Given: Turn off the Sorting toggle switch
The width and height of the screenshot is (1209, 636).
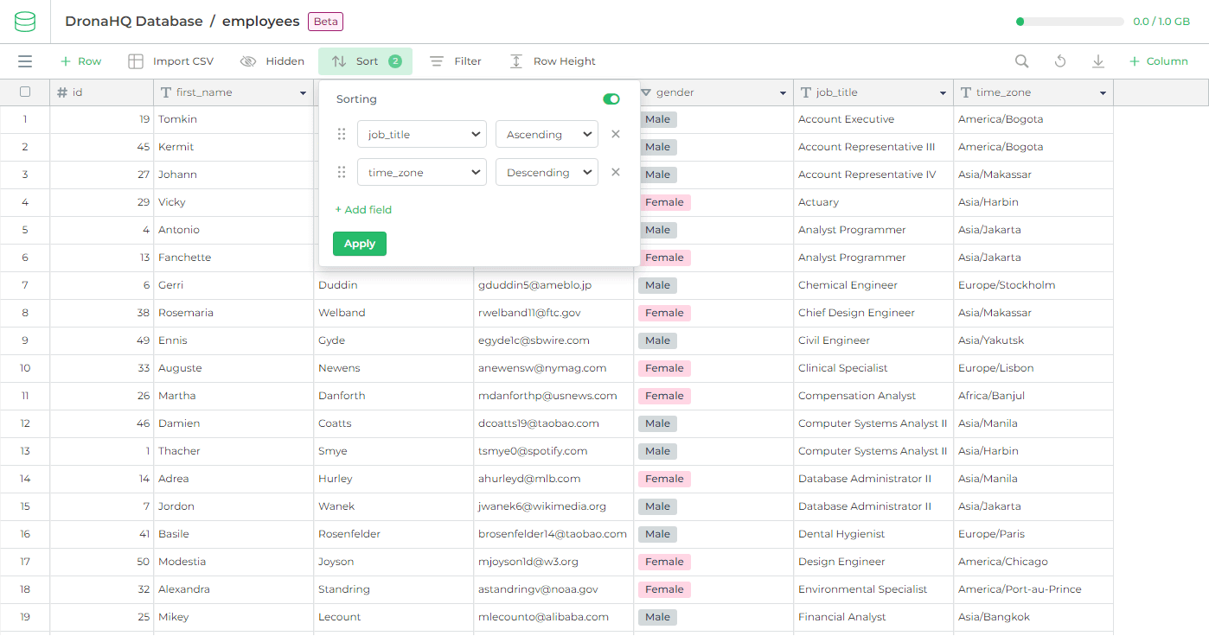Looking at the screenshot, I should pos(611,99).
